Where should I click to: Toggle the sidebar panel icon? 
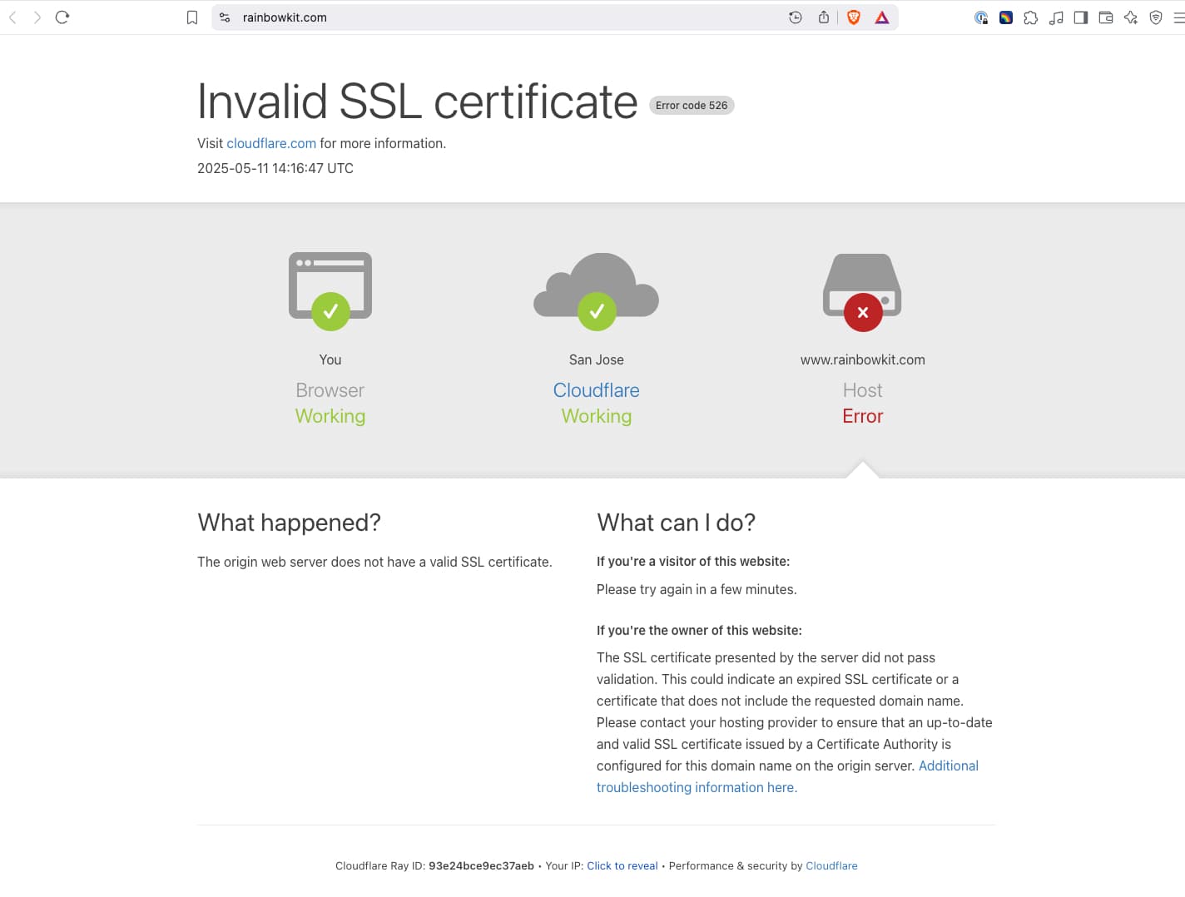(x=1080, y=17)
